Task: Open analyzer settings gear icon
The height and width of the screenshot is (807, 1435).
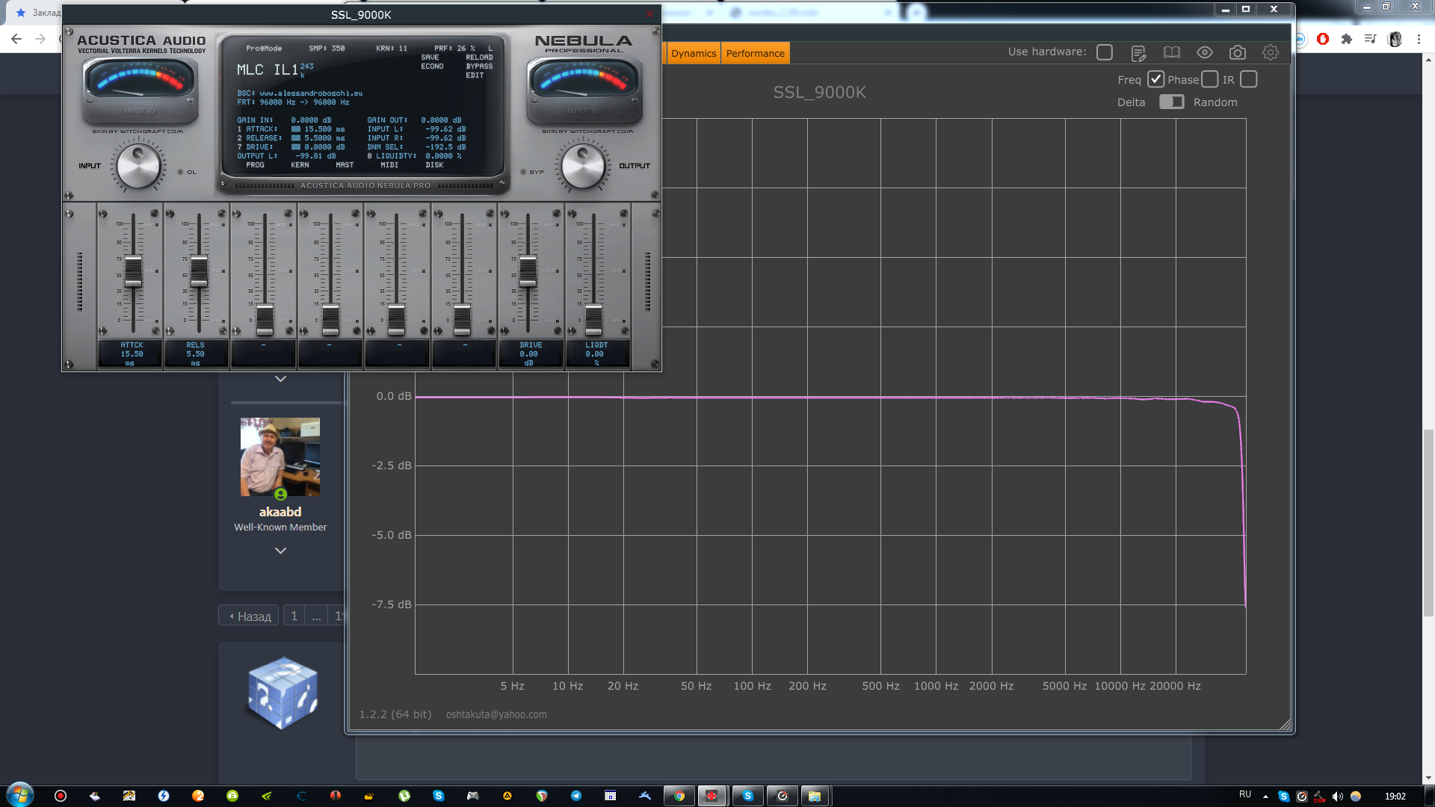Action: pos(1271,52)
